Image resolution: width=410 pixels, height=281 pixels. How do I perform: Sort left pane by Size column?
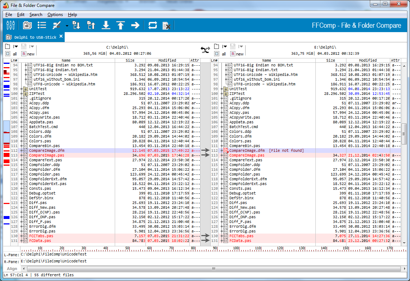click(130, 60)
